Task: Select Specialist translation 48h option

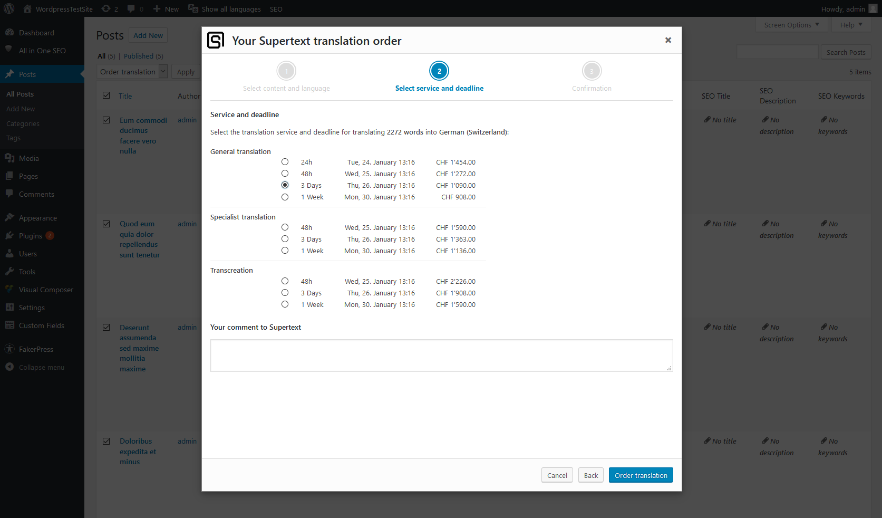Action: [x=285, y=227]
